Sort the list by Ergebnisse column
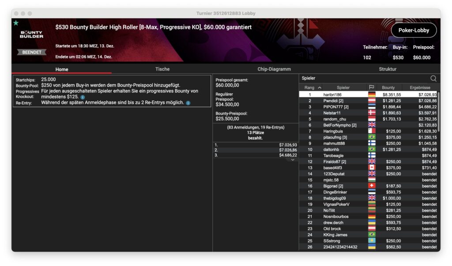 [x=420, y=87]
